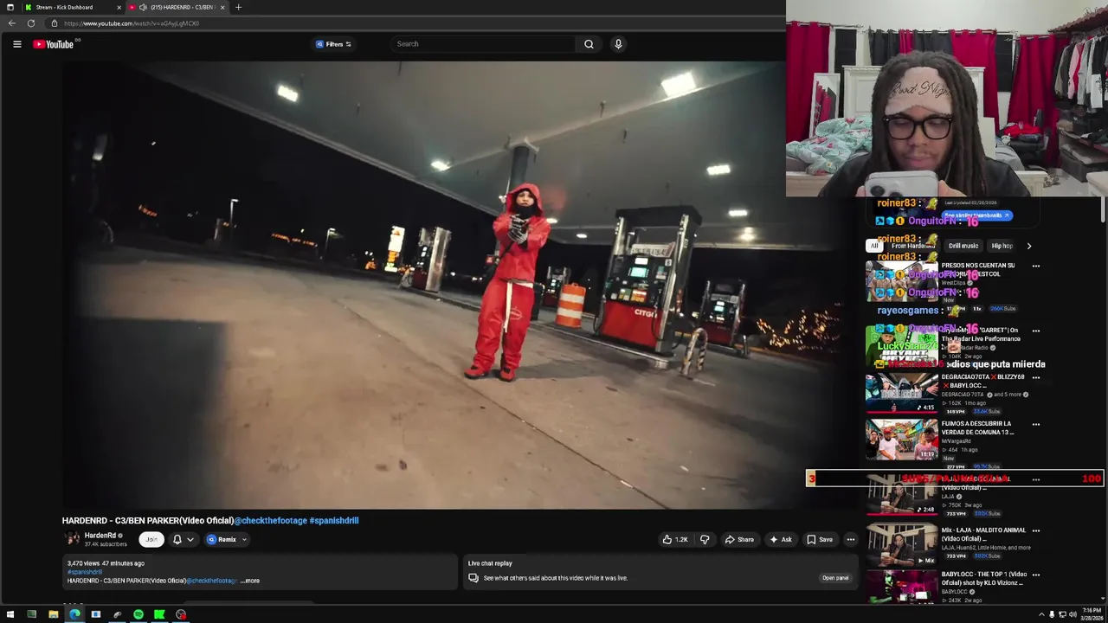Go back with browser back arrow
Screen dimensions: 1108x623
(x=12, y=23)
